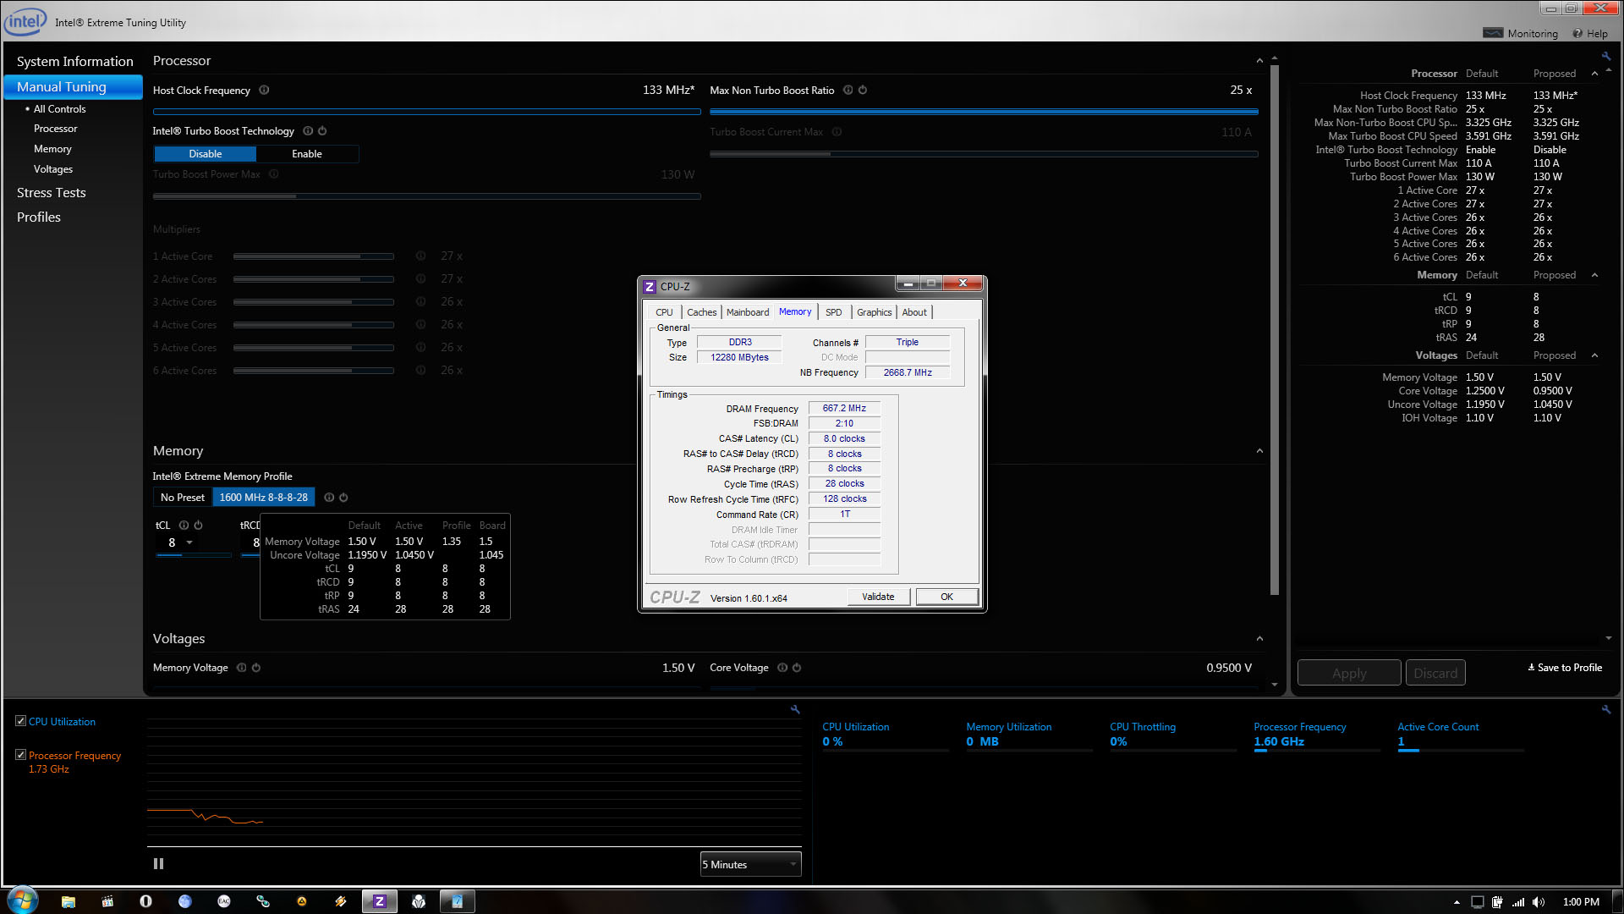
Task: Adjust Max Non Turbo Boost Ratio slider
Action: [984, 111]
